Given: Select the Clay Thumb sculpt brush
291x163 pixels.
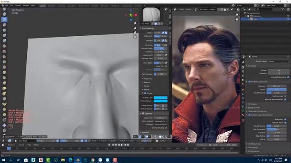Looking at the screenshot, I should [4, 25].
